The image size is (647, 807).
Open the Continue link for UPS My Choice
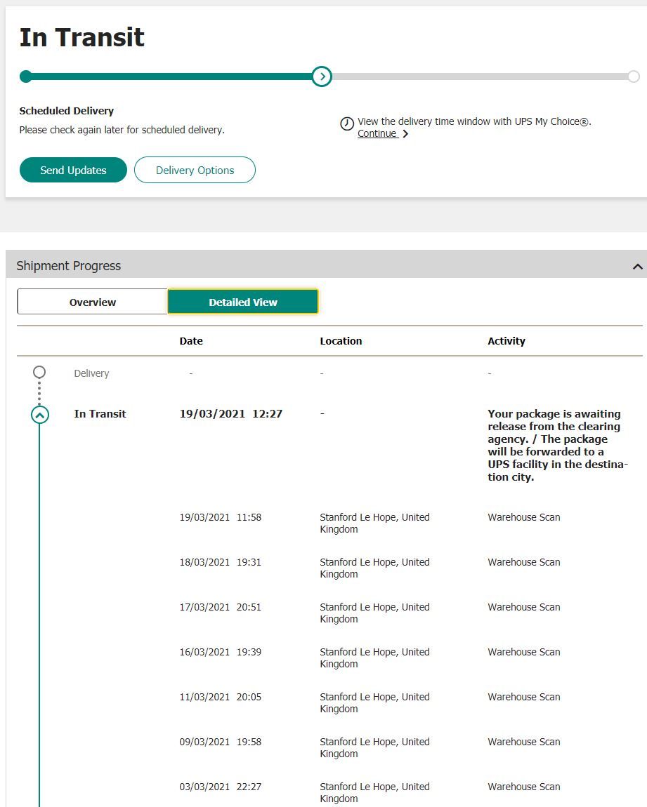(377, 134)
